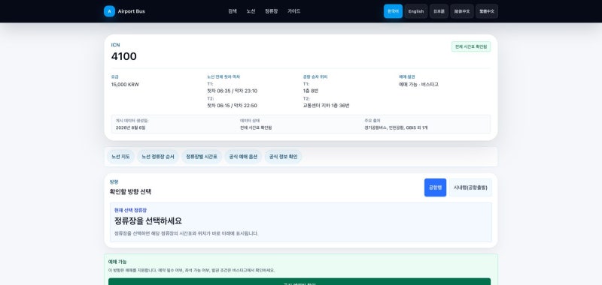Viewport: 602px width, 285px height.
Task: Click the 요금 label
Action: [x=115, y=76]
